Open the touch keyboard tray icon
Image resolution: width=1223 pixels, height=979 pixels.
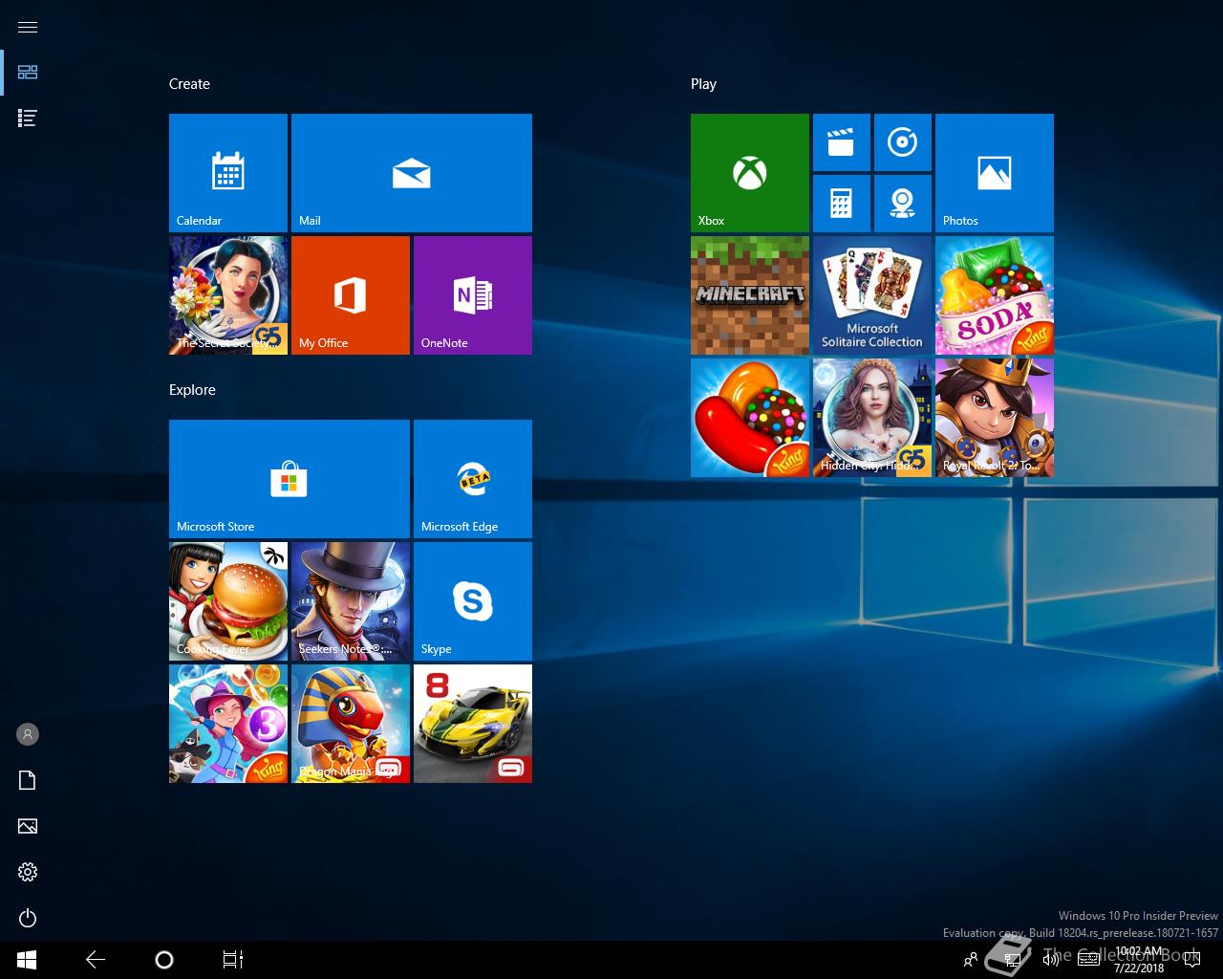(x=1088, y=960)
